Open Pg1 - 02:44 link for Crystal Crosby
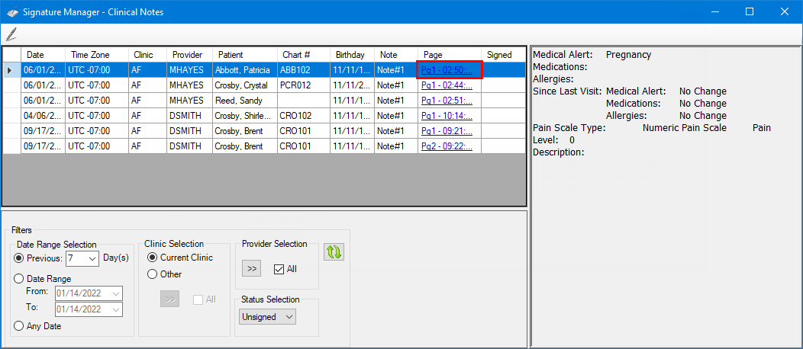803x349 pixels. click(447, 85)
